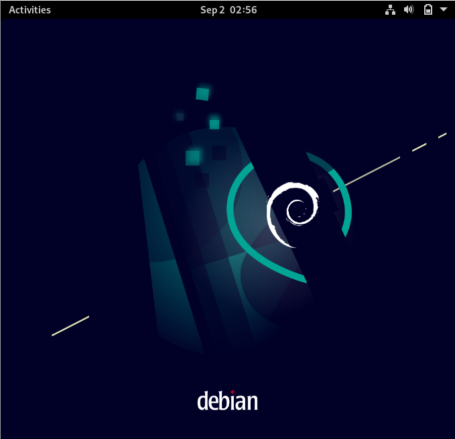Click the battery status icon
Screen dimensions: 455x439
[428, 9]
